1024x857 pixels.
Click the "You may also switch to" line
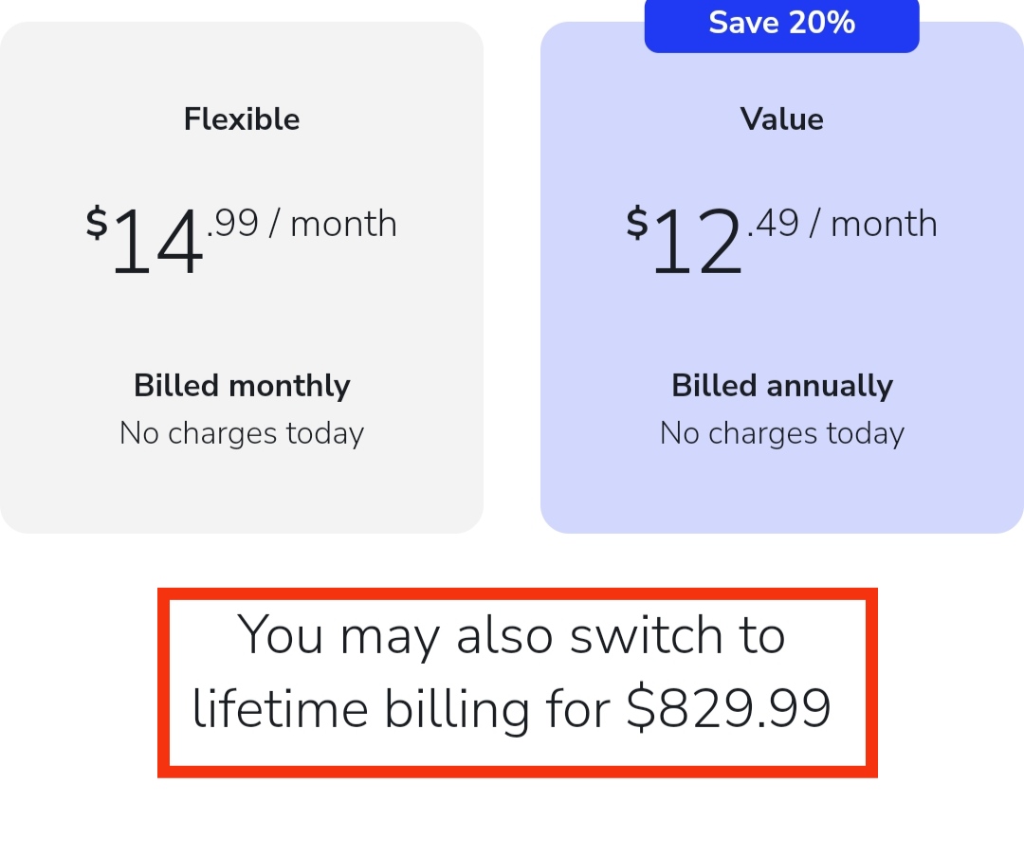click(x=512, y=634)
